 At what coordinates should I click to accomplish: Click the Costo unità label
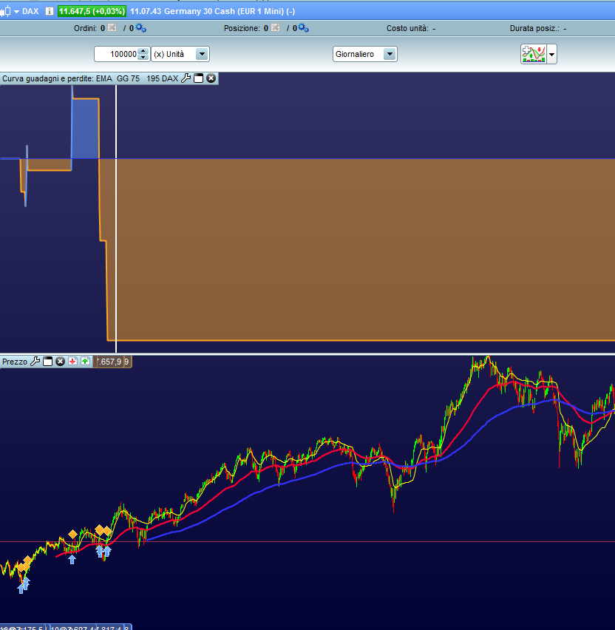(x=407, y=28)
